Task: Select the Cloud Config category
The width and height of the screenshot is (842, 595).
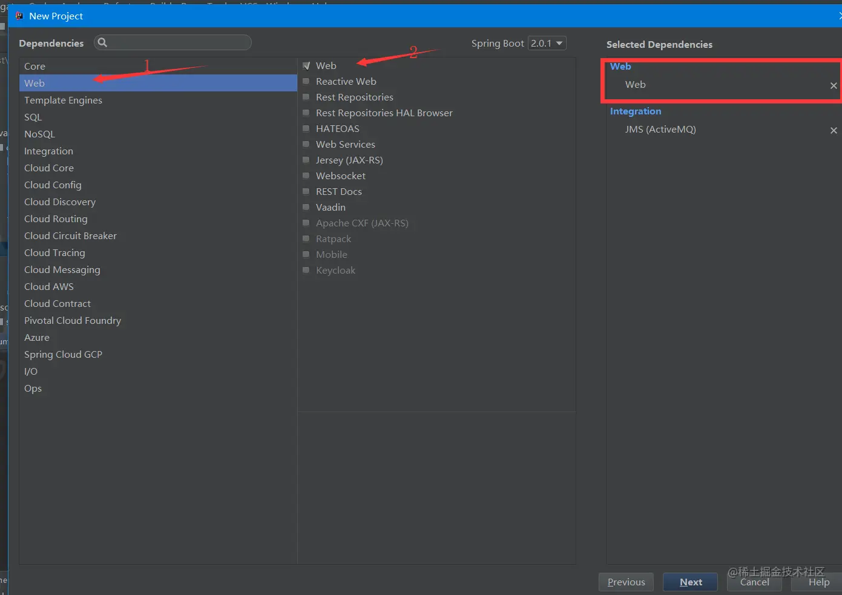Action: point(158,185)
